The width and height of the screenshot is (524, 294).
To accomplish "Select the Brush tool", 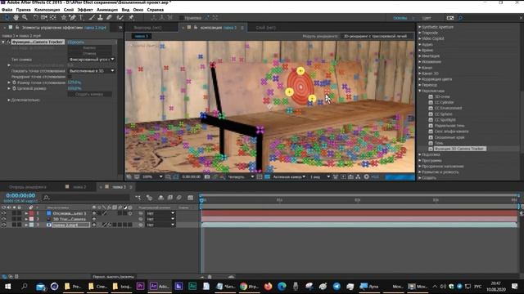I will tap(92, 17).
